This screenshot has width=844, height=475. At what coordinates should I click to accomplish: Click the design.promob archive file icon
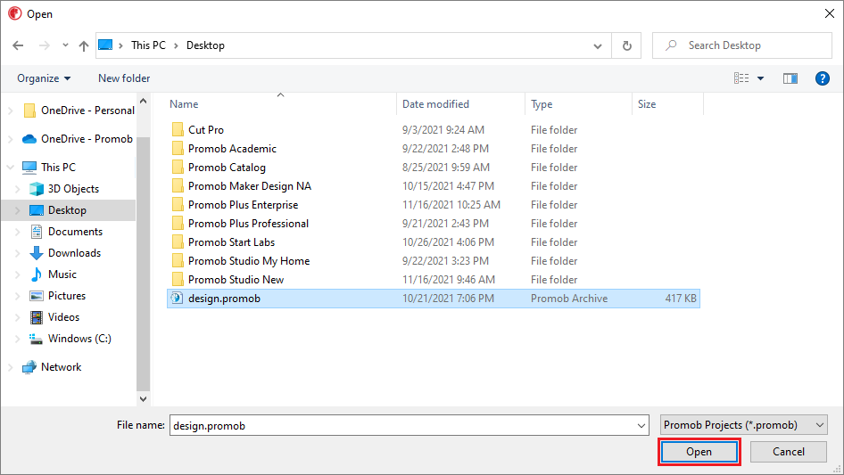(177, 298)
